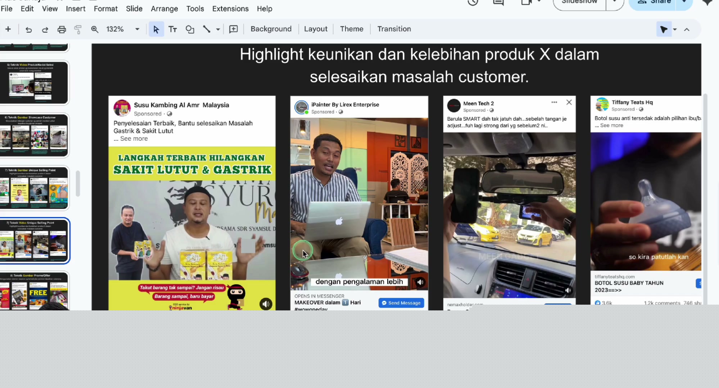Click the new slide plus button
This screenshot has width=719, height=388.
click(x=8, y=29)
